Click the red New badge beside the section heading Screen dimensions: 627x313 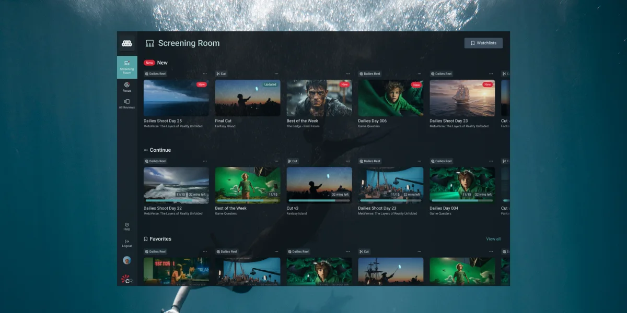click(x=149, y=63)
